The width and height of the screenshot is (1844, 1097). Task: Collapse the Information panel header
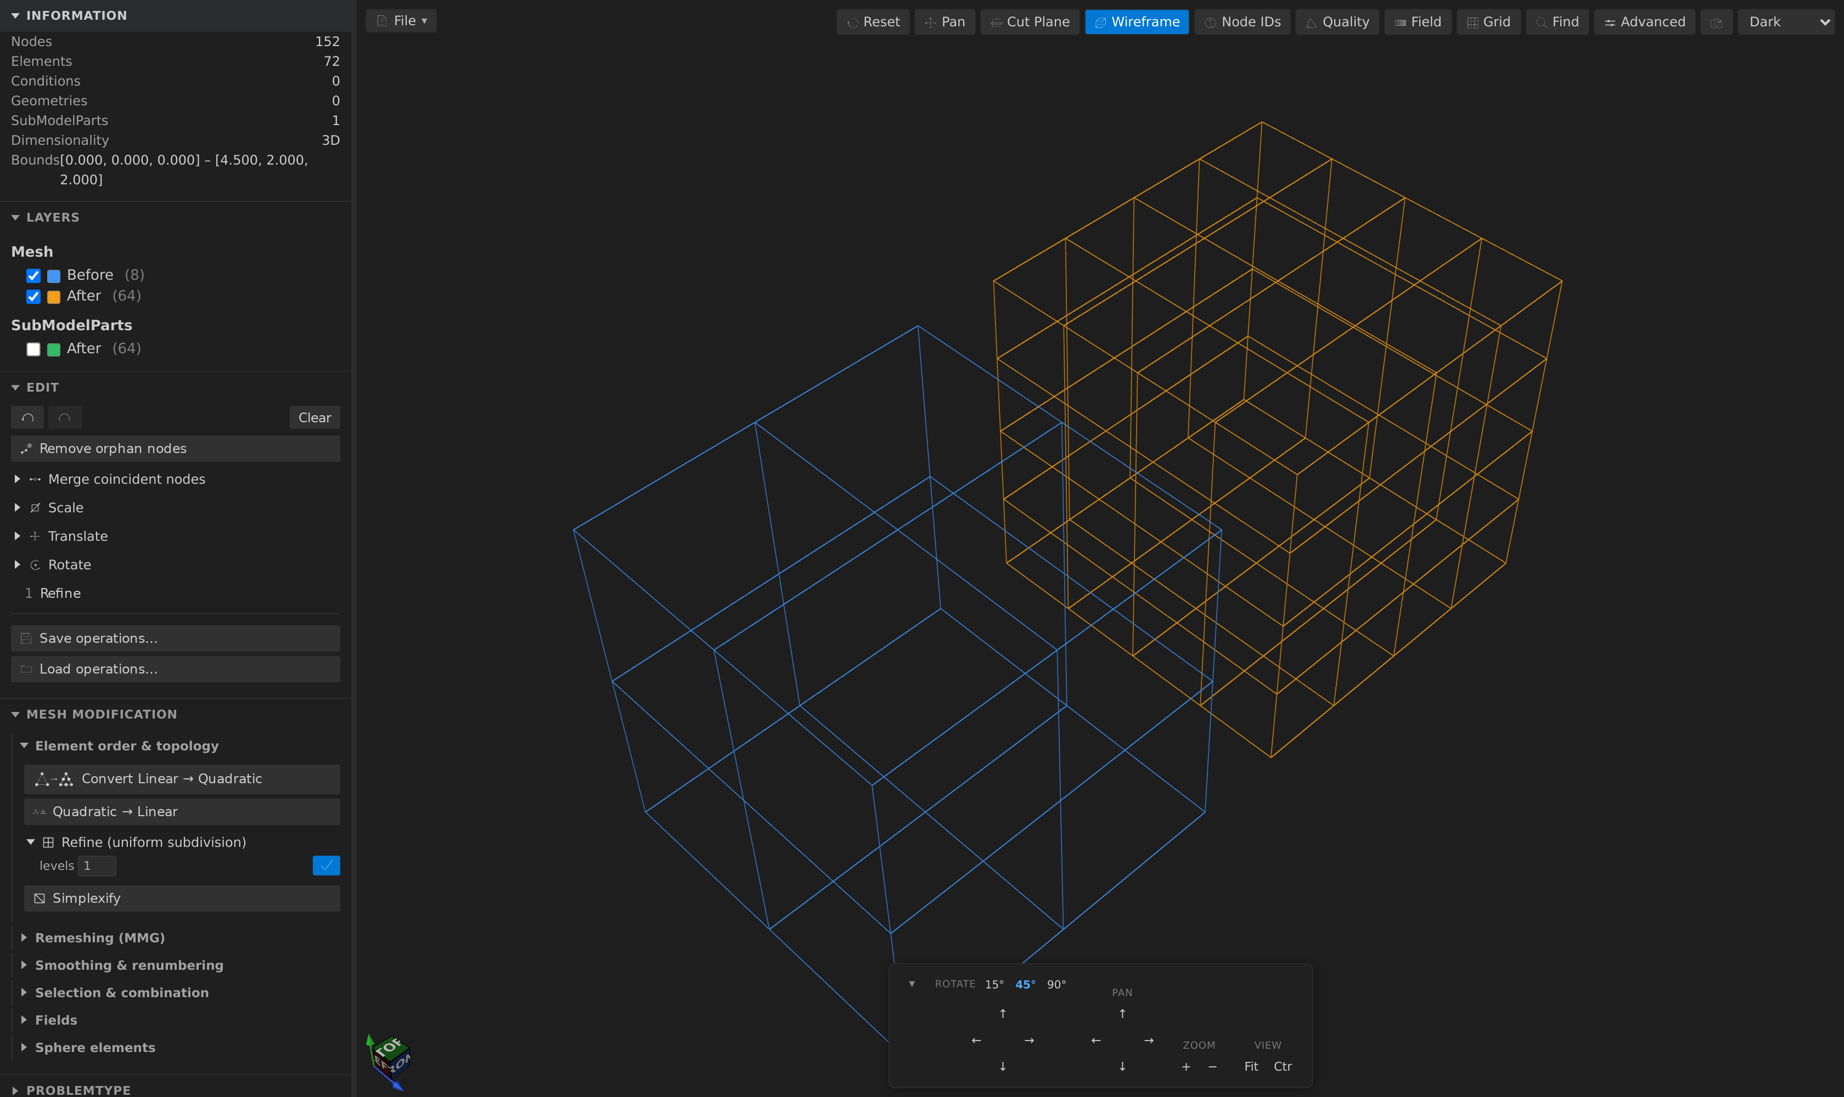[175, 15]
